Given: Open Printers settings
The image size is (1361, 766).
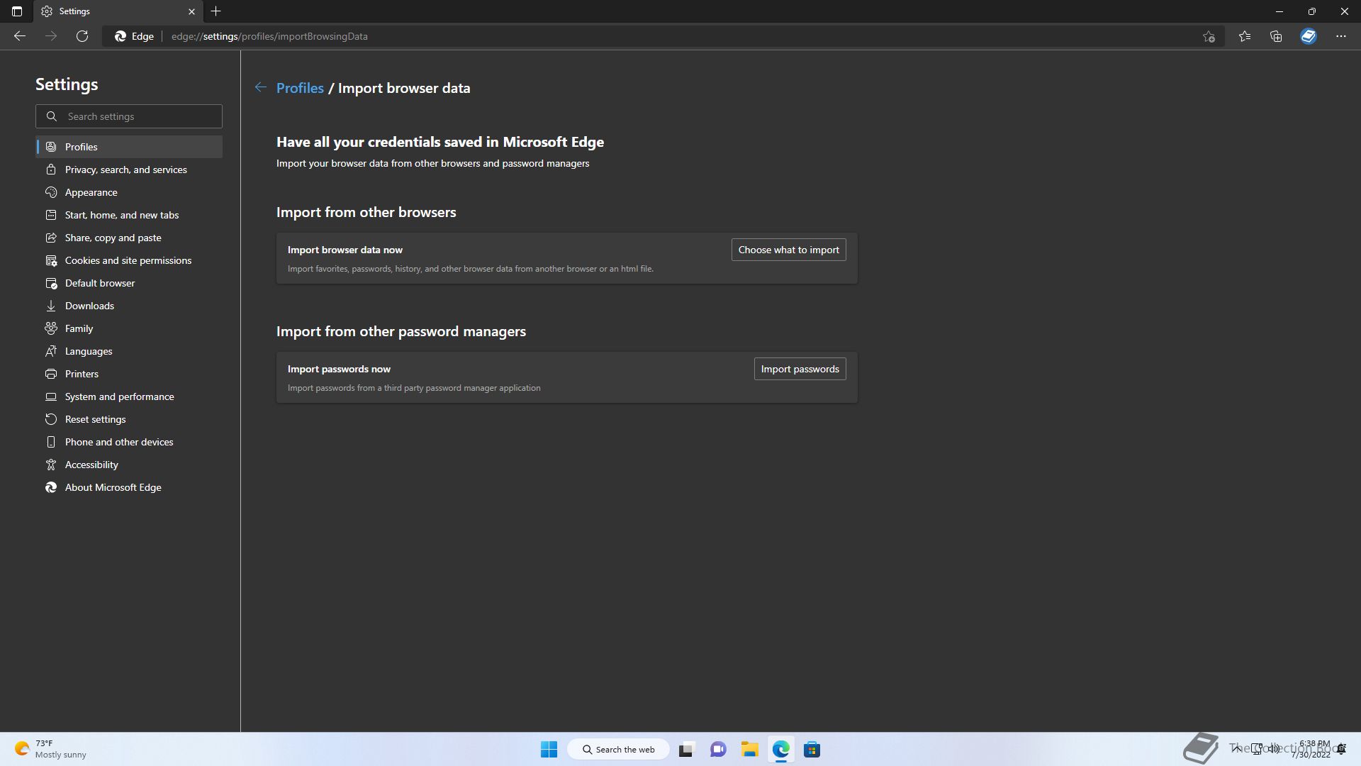Looking at the screenshot, I should pyautogui.click(x=129, y=374).
